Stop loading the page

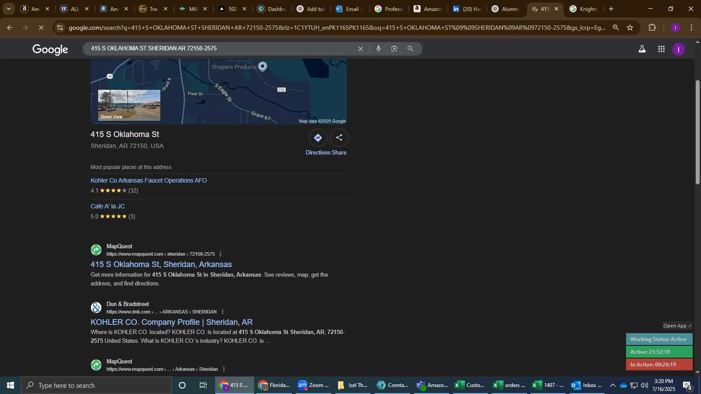[41, 28]
